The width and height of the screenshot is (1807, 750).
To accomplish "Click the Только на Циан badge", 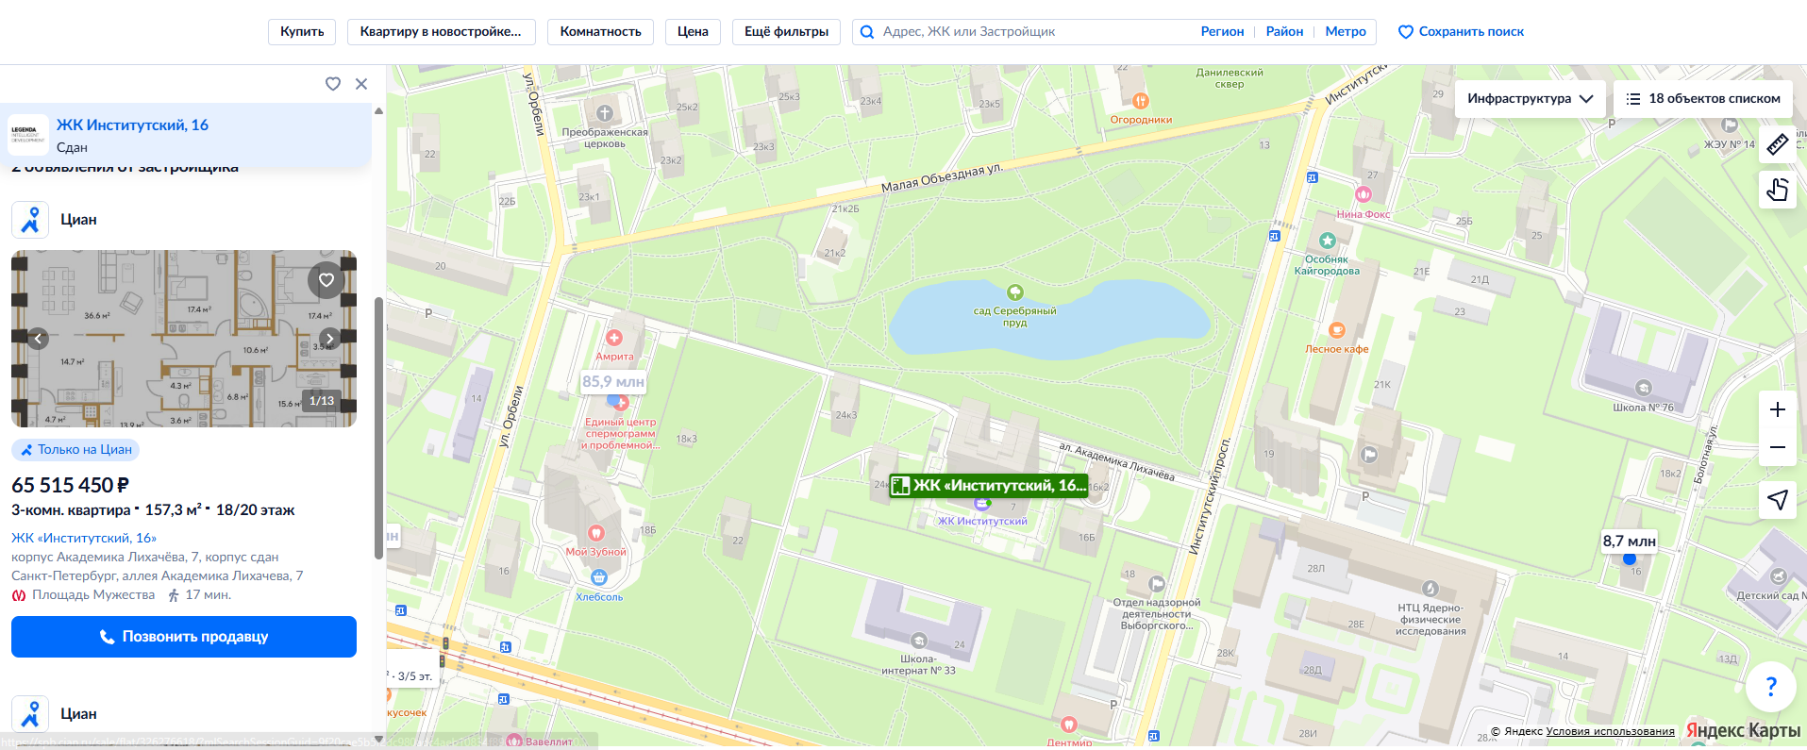I will 75,450.
